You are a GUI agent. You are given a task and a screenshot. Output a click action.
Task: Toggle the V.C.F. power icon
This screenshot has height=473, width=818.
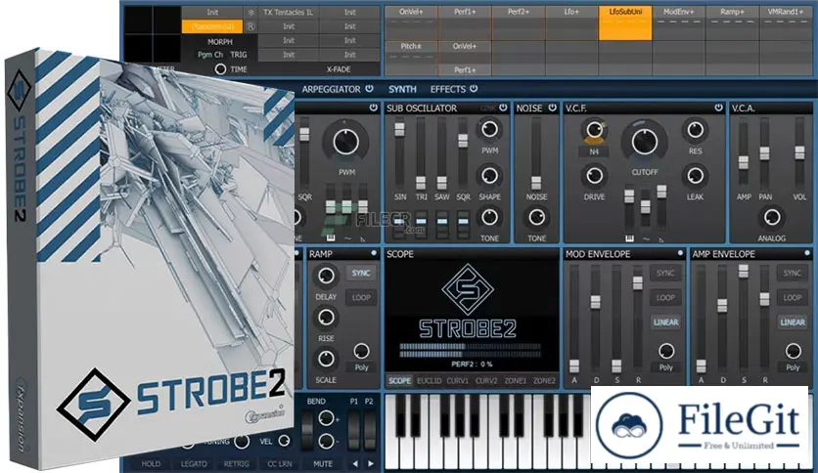tap(719, 107)
